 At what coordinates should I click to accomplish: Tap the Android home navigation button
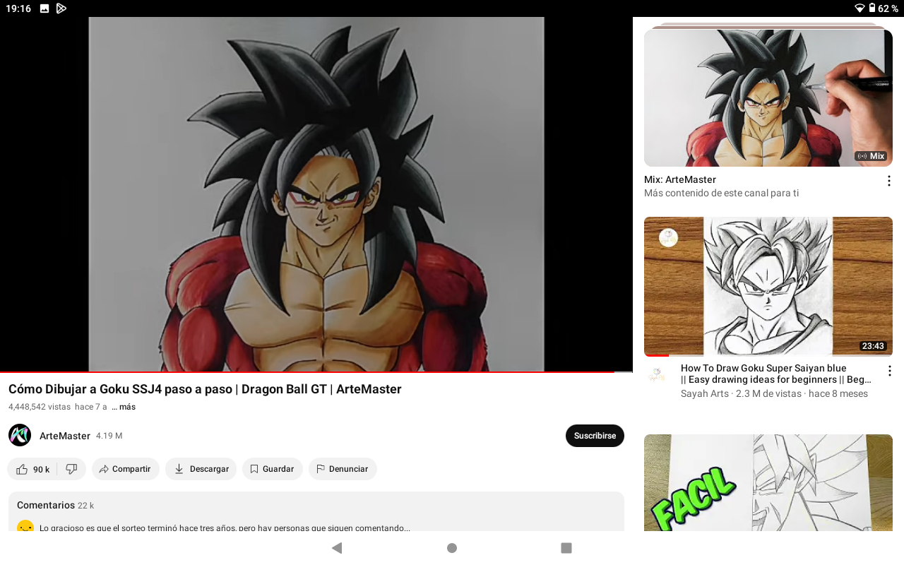point(452,548)
